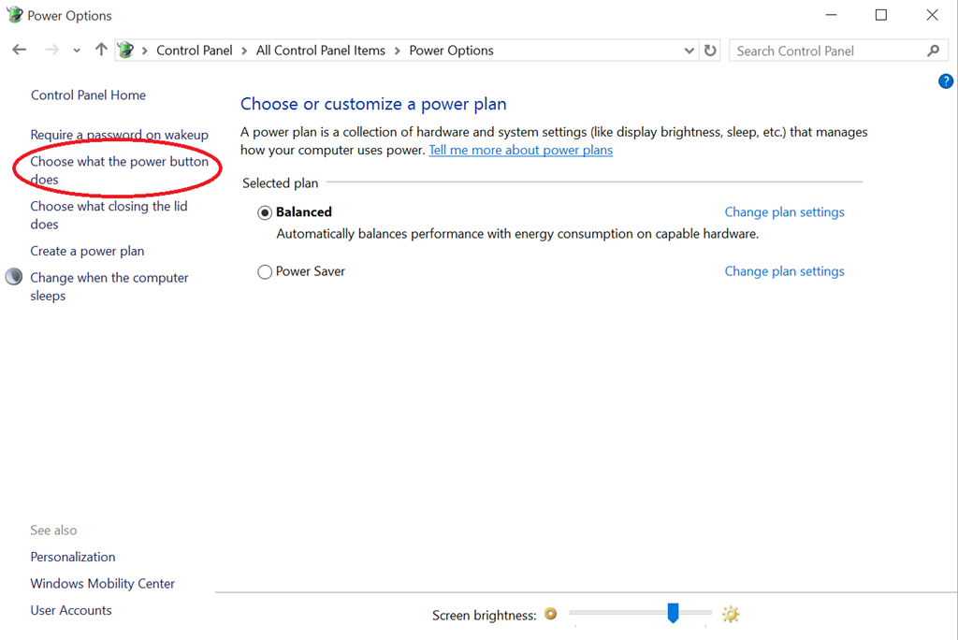The width and height of the screenshot is (958, 640).
Task: Click the high brightness sun icon
Action: tap(731, 614)
